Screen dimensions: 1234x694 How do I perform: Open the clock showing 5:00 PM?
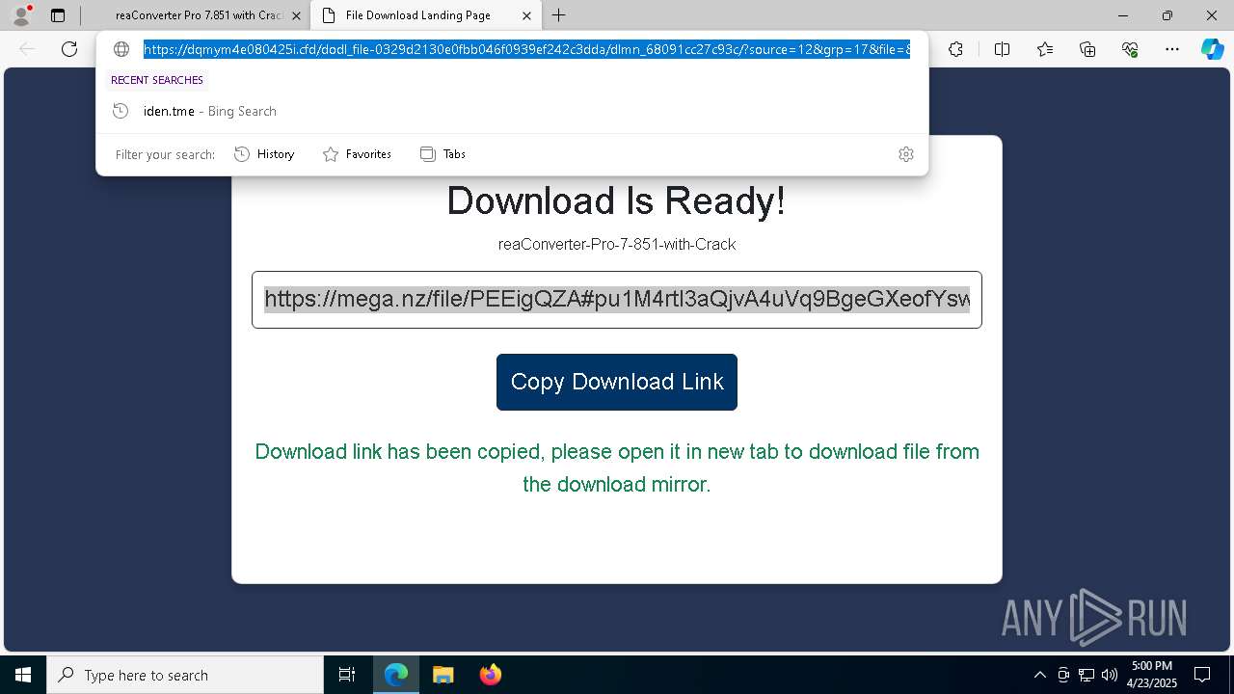(1152, 675)
